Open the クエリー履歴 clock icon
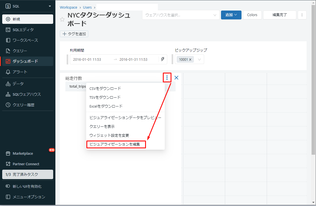Viewport: 316px width, 206px height. tap(8, 105)
